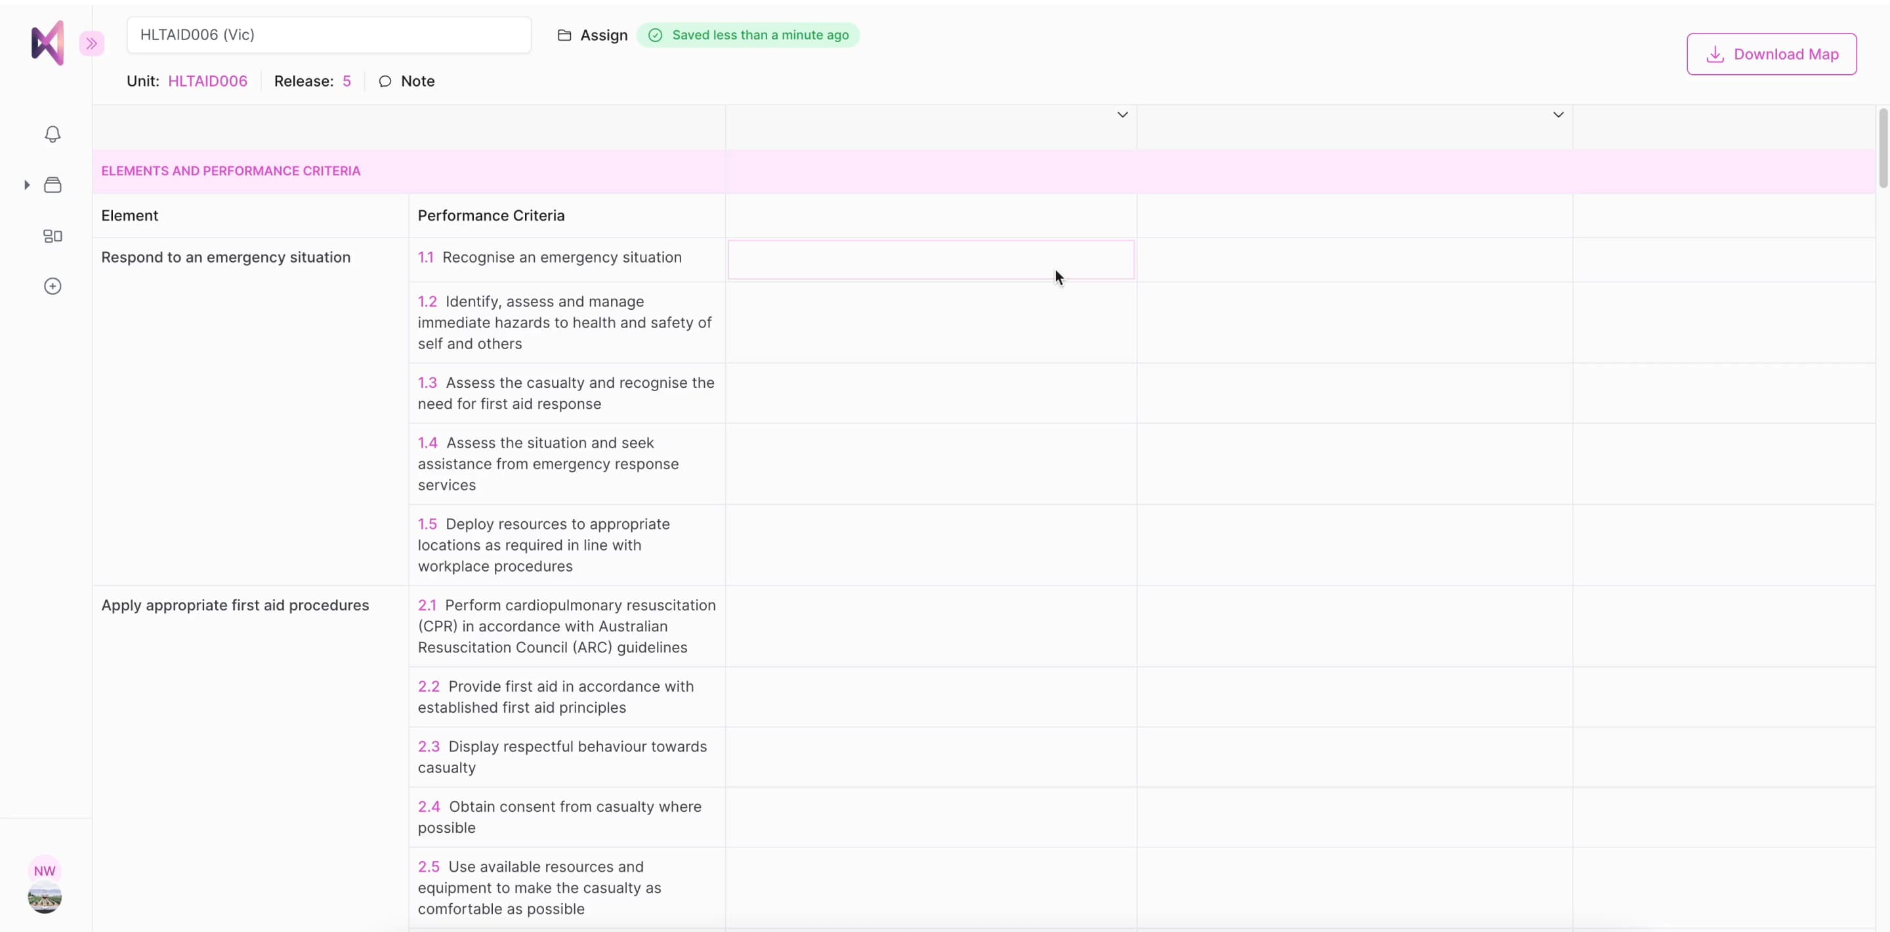1890x932 pixels.
Task: Open the profile photo avatar
Action: [x=45, y=899]
